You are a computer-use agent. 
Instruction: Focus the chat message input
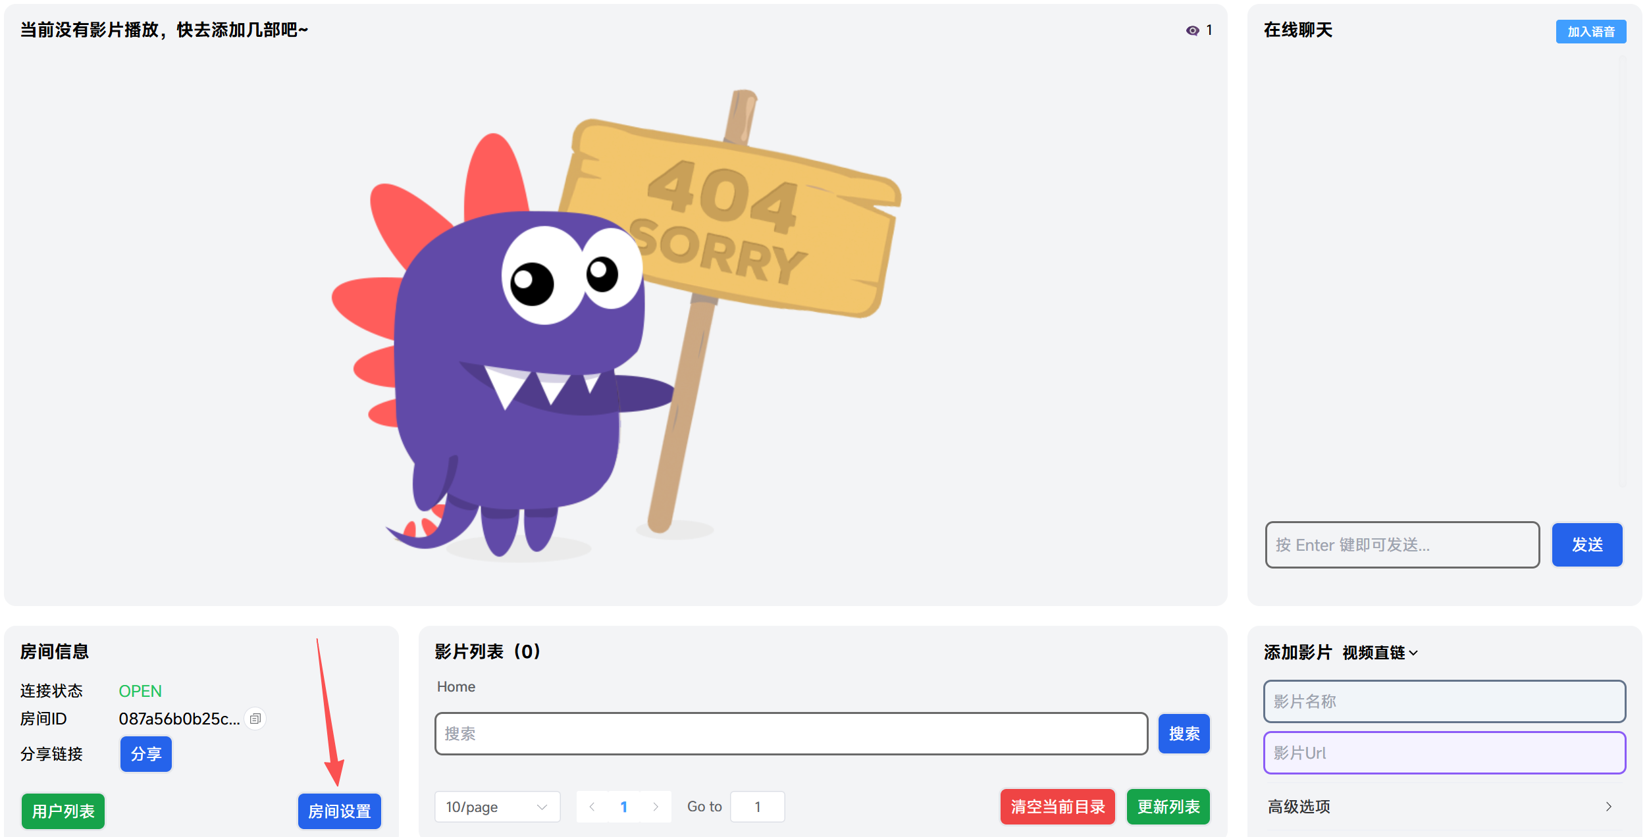click(1402, 545)
